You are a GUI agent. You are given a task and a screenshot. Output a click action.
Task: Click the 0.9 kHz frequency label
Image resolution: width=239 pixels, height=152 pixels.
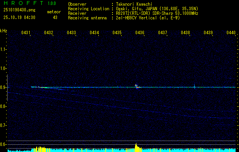coord(3,87)
